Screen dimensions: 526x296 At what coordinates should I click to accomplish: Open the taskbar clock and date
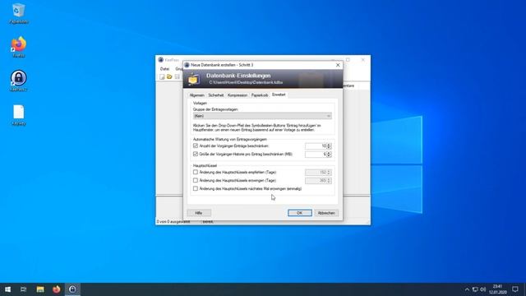pos(497,289)
